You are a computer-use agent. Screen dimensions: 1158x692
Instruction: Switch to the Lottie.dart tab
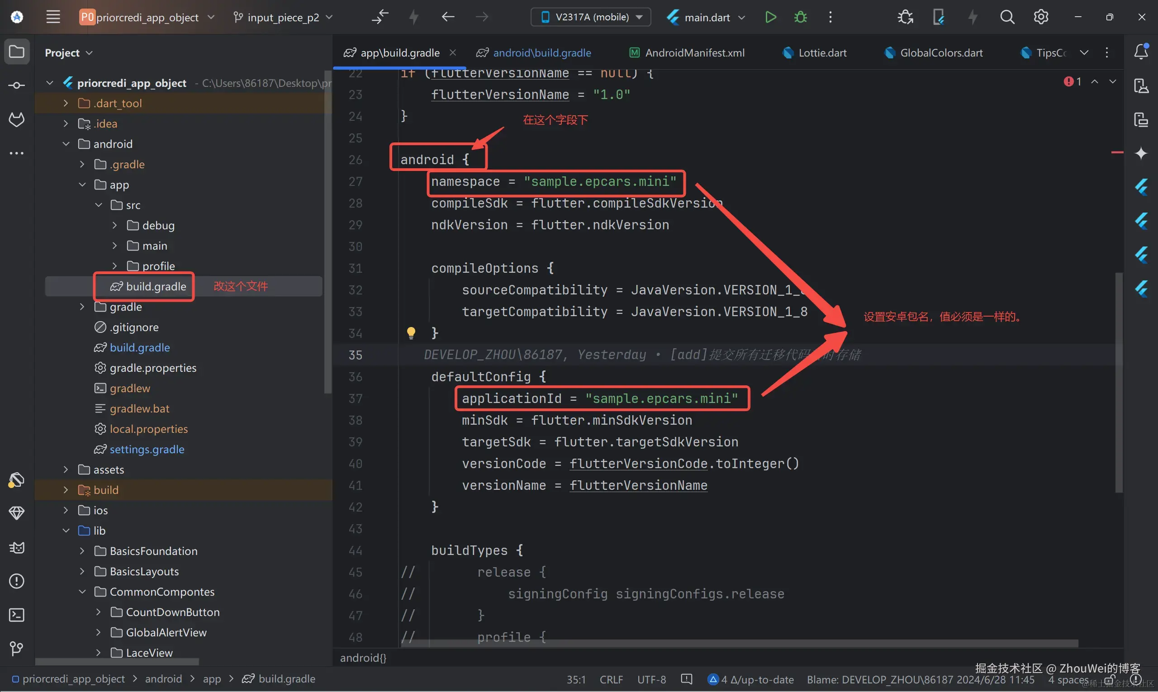[822, 53]
